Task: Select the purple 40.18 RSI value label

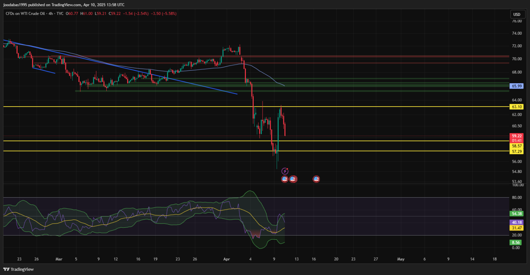Action: [x=517, y=222]
